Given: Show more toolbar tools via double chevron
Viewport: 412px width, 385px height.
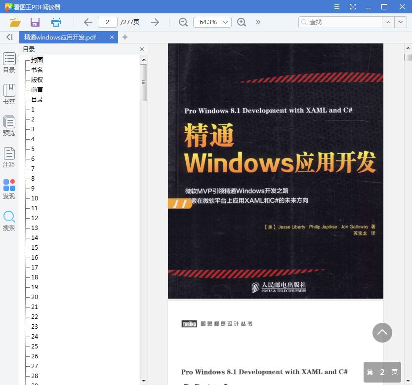Looking at the screenshot, I should pos(258,22).
